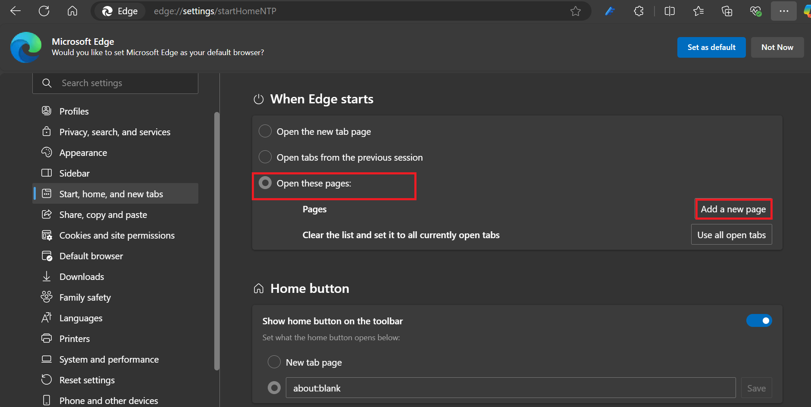The width and height of the screenshot is (811, 407).
Task: Click the settings sidebar scrollbar
Action: tap(217, 241)
